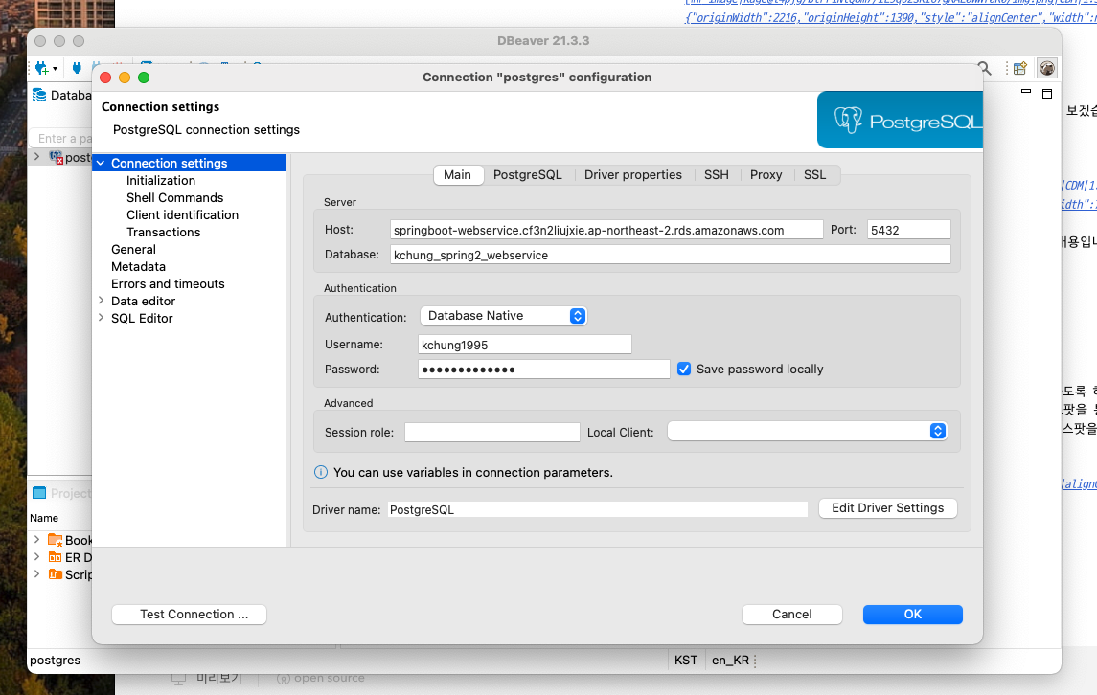Viewport: 1097px width, 695px height.
Task: Click KST timezone in status bar
Action: pos(686,660)
